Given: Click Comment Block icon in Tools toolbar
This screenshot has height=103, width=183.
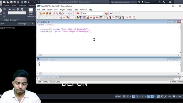Looking at the screenshot, I should (127, 17).
